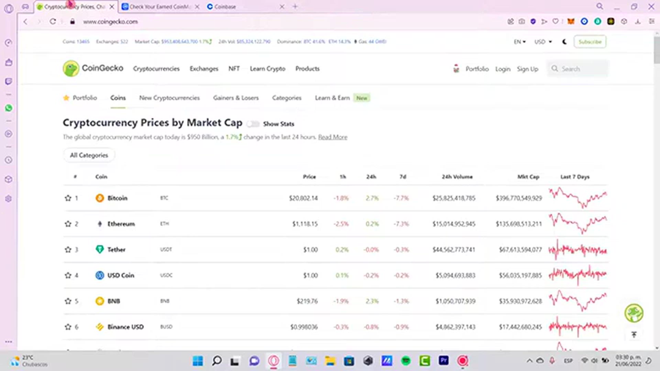Open the Tether coin page

pyautogui.click(x=116, y=249)
